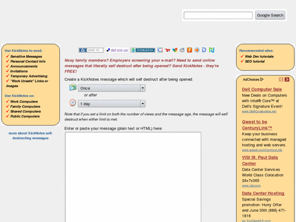Click the Windows Live butterfly icon
Image resolution: width=296 pixels, height=222 pixels.
[x=175, y=50]
